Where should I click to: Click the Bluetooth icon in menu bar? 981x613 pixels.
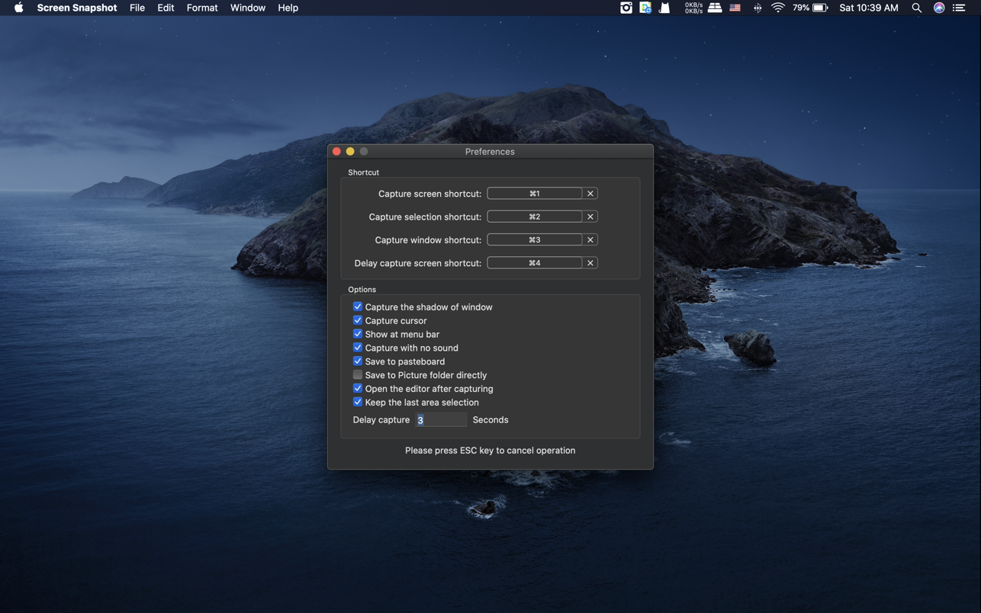coord(757,8)
